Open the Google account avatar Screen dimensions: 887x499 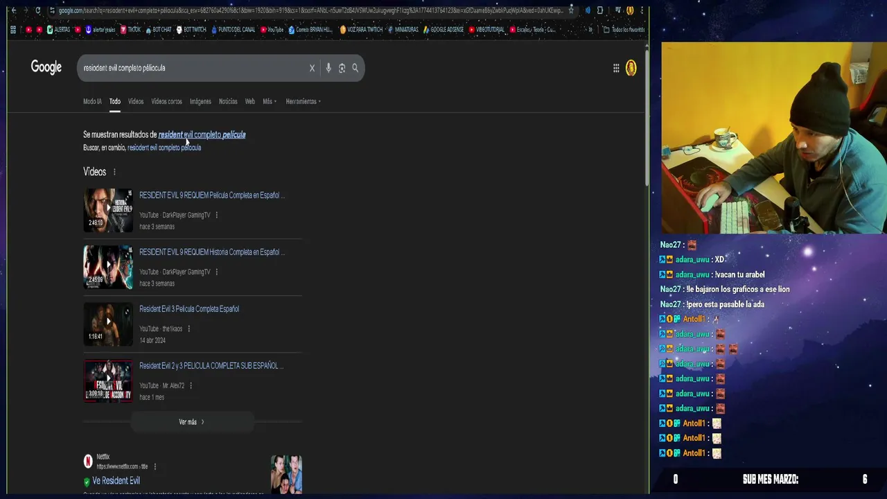pos(631,67)
